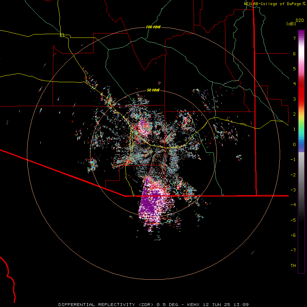Image resolution: width=307 pixels, height=307 pixels.
Task: Click the 3 dB label on color scale
Action: pos(294,99)
